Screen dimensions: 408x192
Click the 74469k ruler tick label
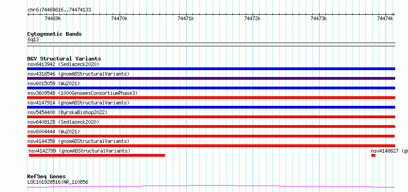[x=53, y=18]
